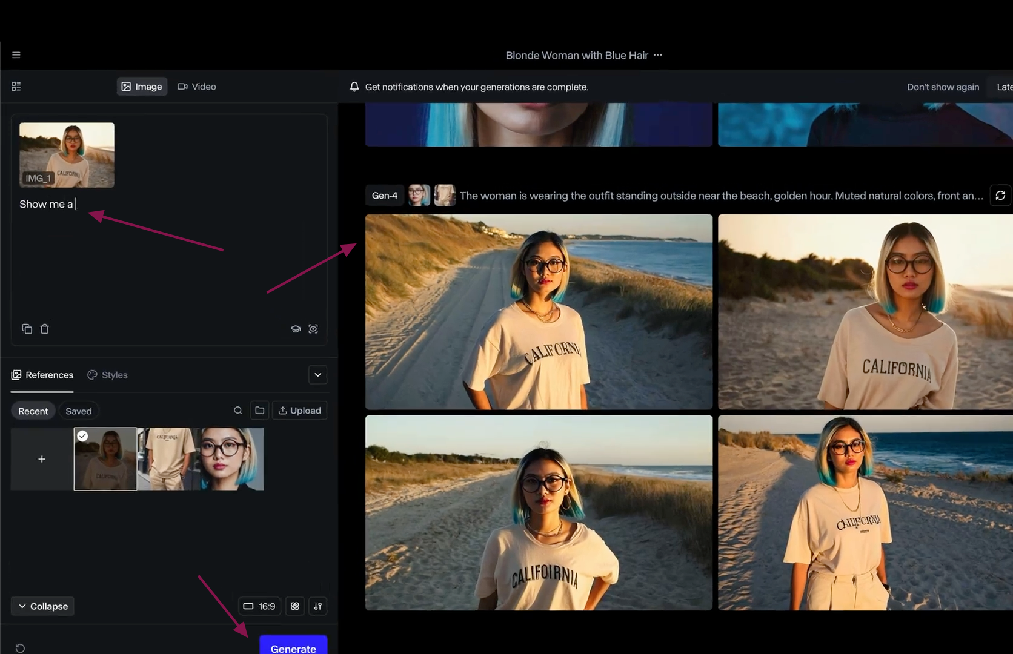The height and width of the screenshot is (654, 1013).
Task: Click Don't show again link
Action: pyautogui.click(x=943, y=87)
